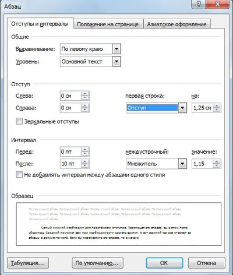Screen dimensions: 233x275
Task: Click the Множитель line spacing combo field
Action: pos(156,164)
